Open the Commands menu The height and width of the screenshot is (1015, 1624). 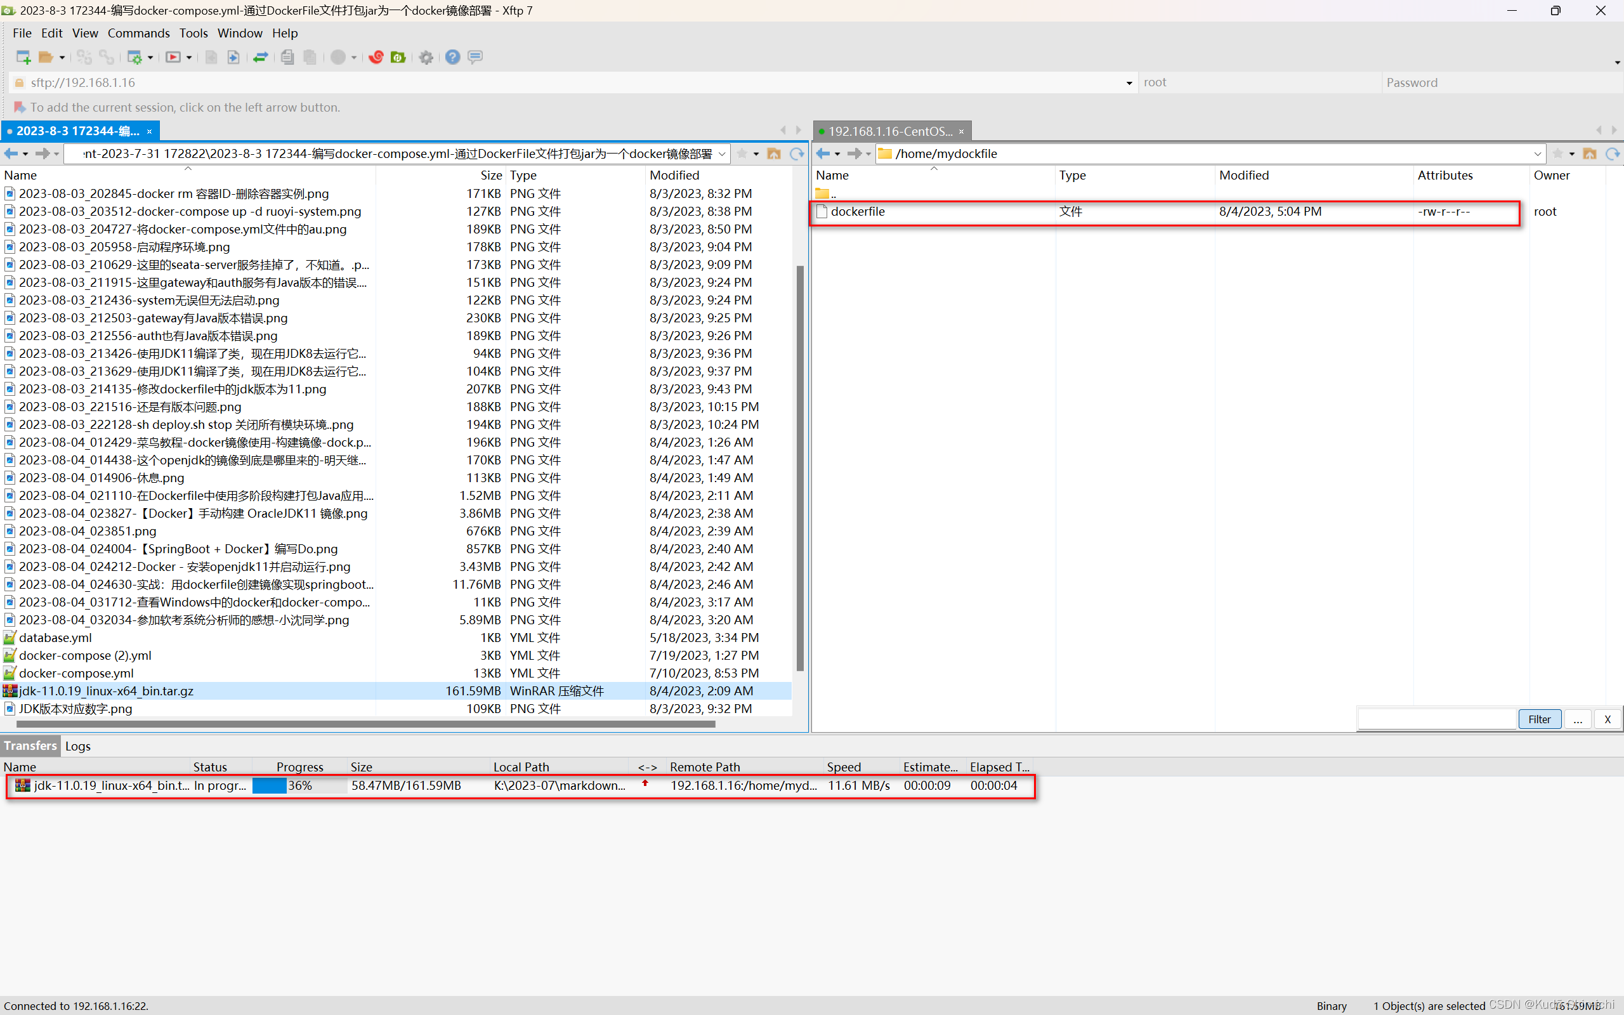point(139,33)
